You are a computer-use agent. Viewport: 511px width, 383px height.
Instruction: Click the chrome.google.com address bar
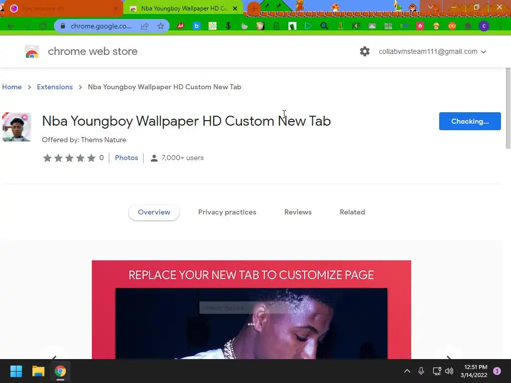[101, 26]
